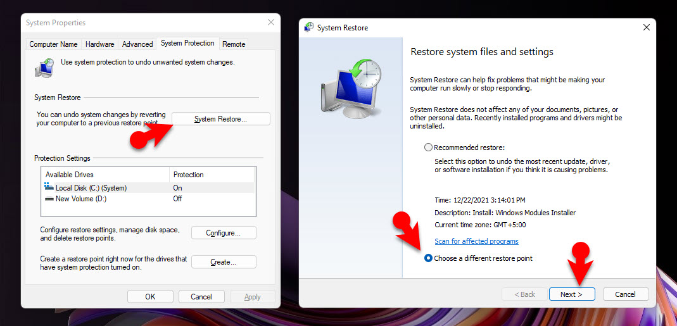Click the Configure button
677x326 pixels.
coord(224,233)
